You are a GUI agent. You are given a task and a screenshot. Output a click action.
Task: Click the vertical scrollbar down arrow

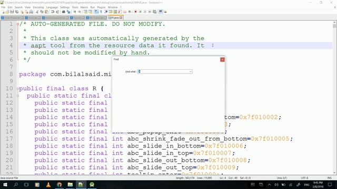(x=334, y=173)
